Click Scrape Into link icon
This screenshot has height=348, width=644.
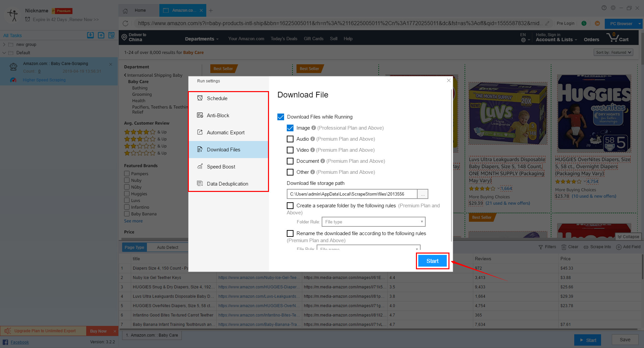[x=586, y=247]
